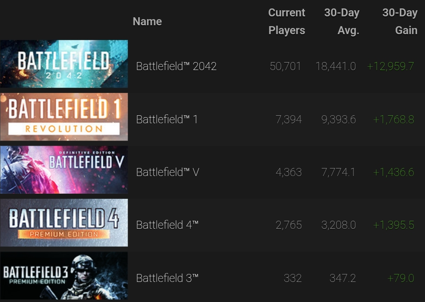Click the 50,701 current players value
The image size is (425, 302).
coord(285,66)
